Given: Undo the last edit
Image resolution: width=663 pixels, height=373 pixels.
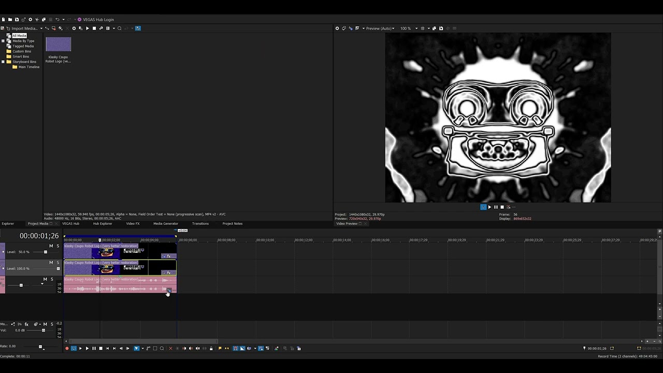Looking at the screenshot, I should pos(57,20).
